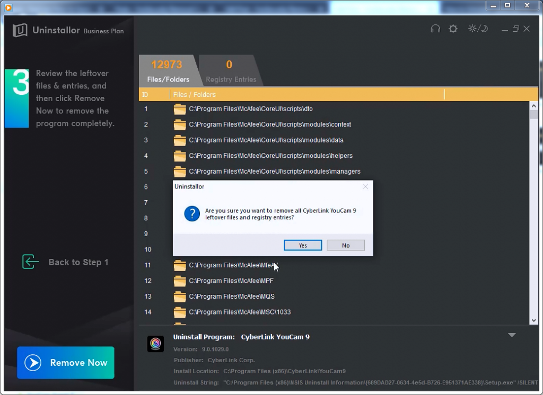Select row C:\Program Files\McAfee\CoreUI\scripts\dto
The image size is (543, 395).
click(x=334, y=109)
